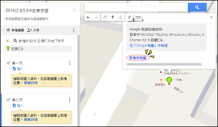Click the green 日原ビル map marker
The width and height of the screenshot is (218, 127).
click(169, 81)
